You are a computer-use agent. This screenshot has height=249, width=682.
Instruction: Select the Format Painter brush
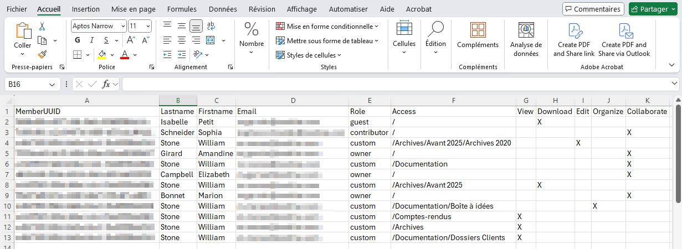coord(42,54)
